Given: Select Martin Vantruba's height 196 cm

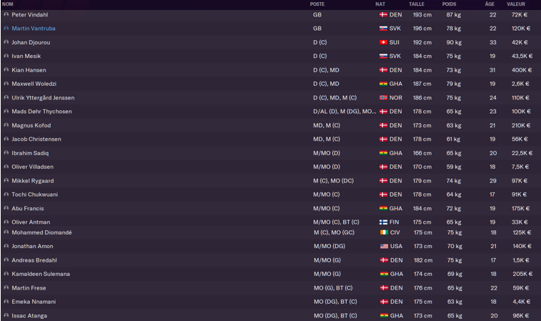Looking at the screenshot, I should [422, 29].
